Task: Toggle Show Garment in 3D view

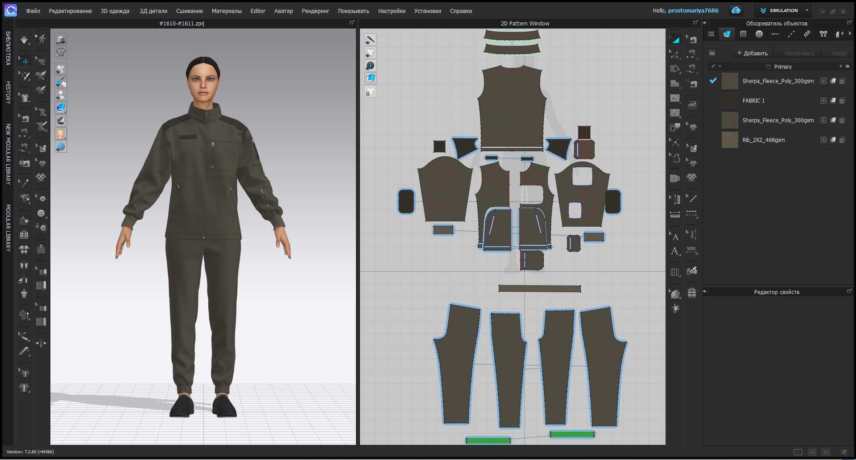Action: (61, 70)
